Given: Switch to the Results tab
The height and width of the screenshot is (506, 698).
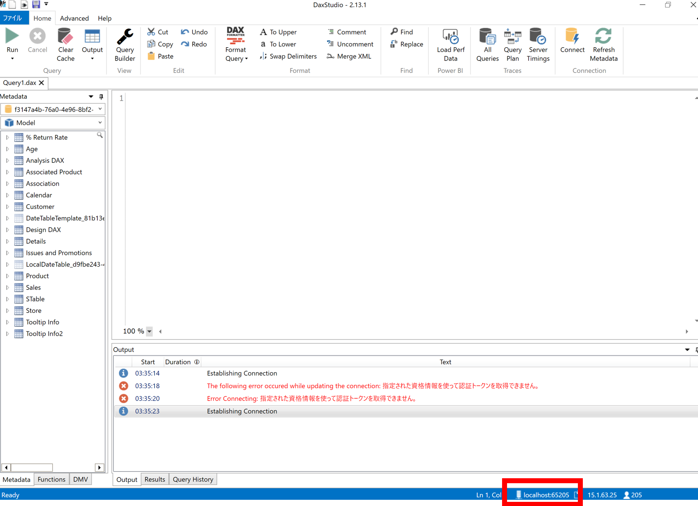Looking at the screenshot, I should pos(155,479).
